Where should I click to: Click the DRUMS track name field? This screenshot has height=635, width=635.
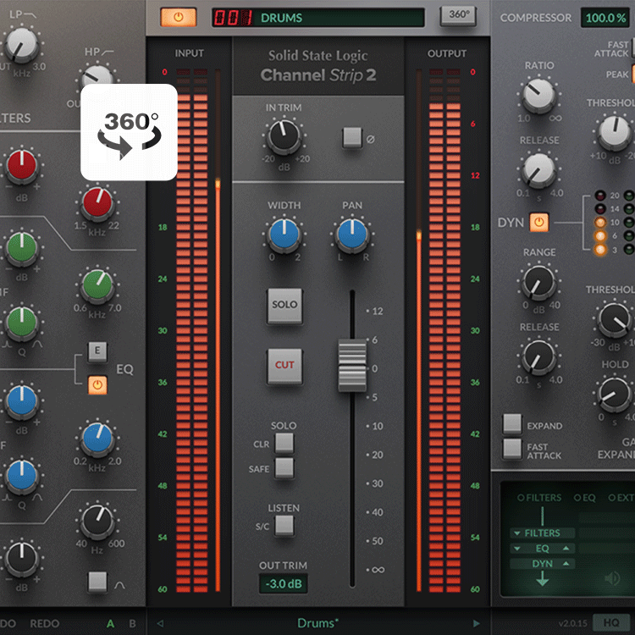coord(339,18)
